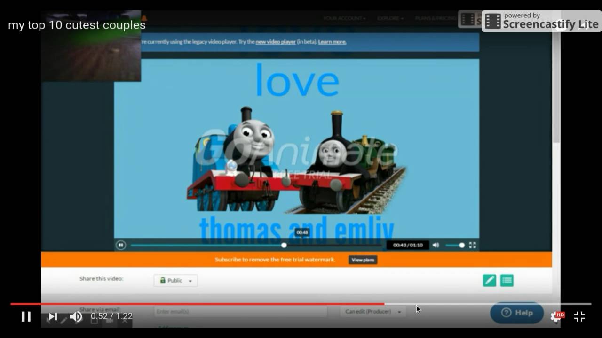The width and height of the screenshot is (602, 338).
Task: Open YouTube HD settings gear
Action: (556, 316)
